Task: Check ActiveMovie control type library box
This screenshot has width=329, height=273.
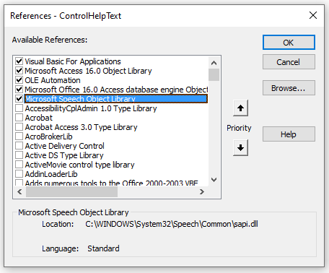Action: (x=19, y=165)
